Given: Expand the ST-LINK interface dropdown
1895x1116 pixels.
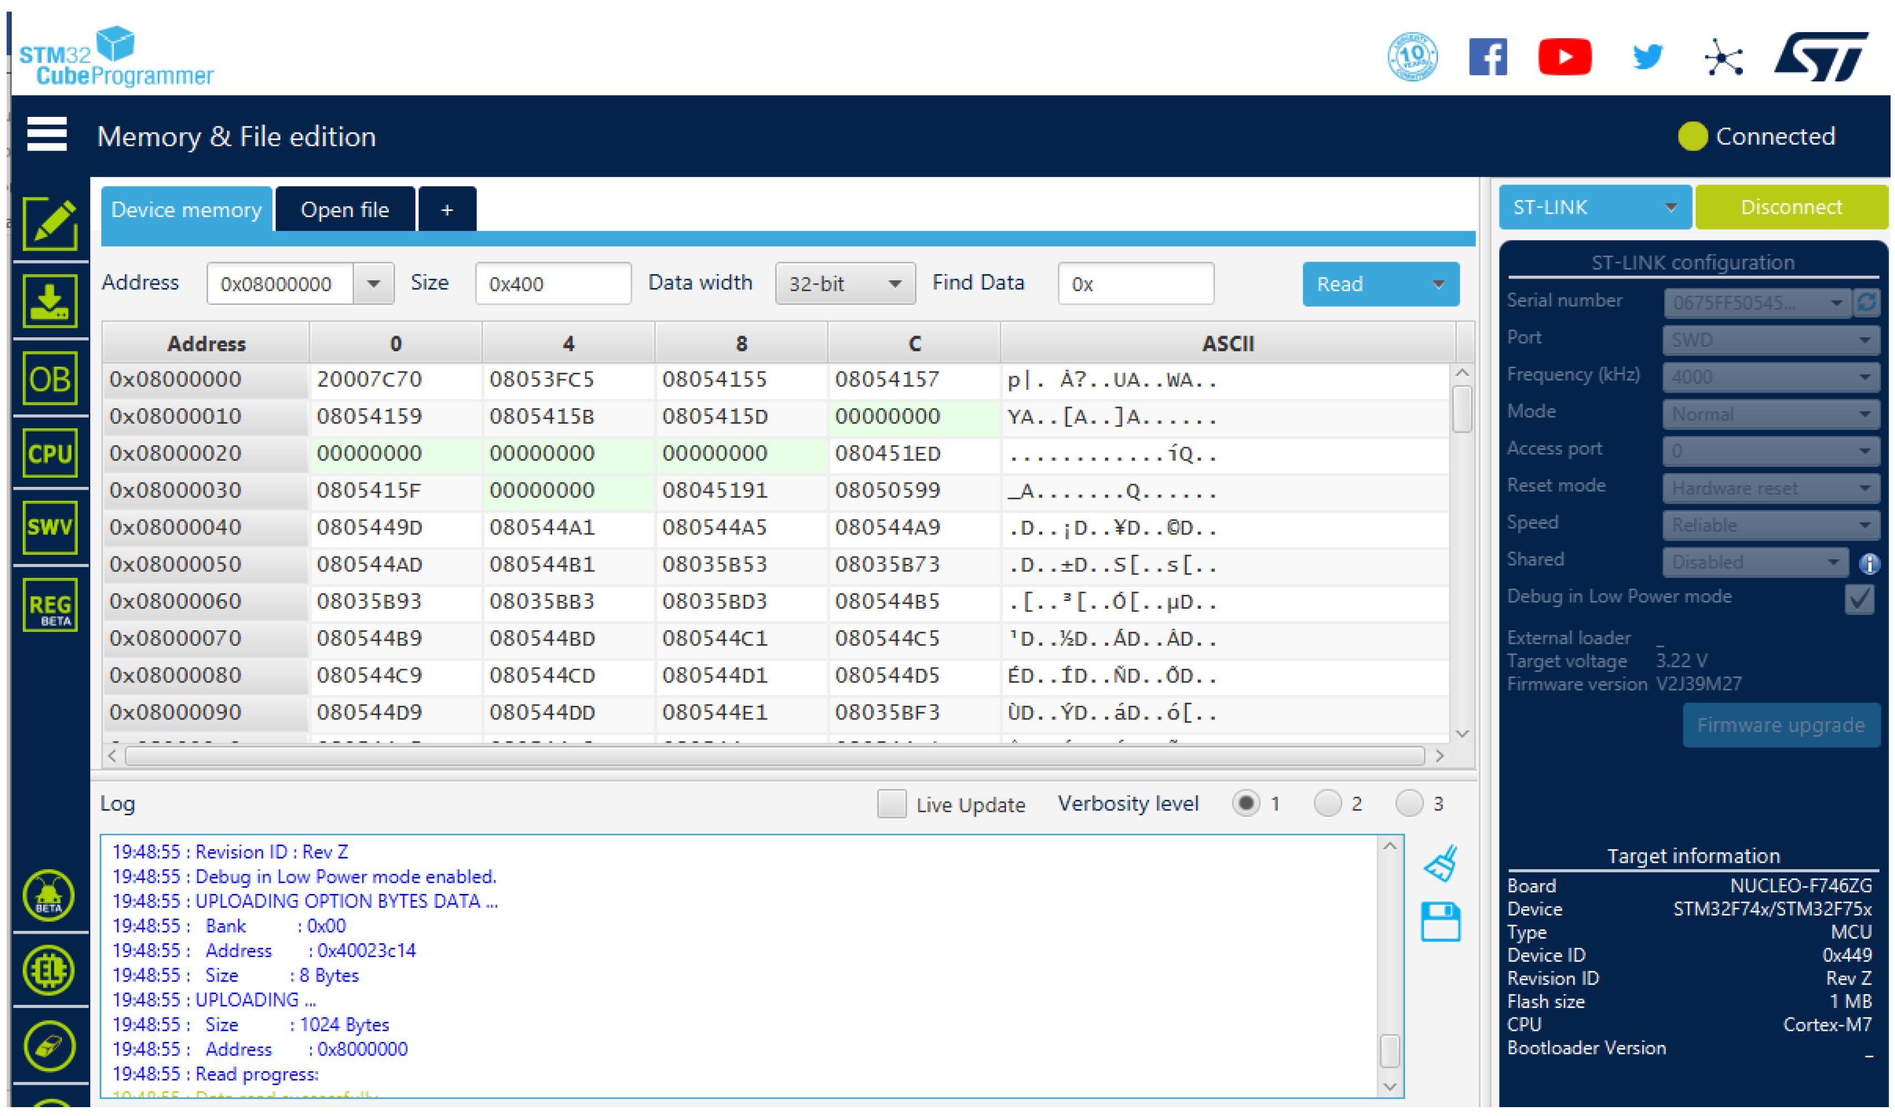Looking at the screenshot, I should [x=1595, y=208].
